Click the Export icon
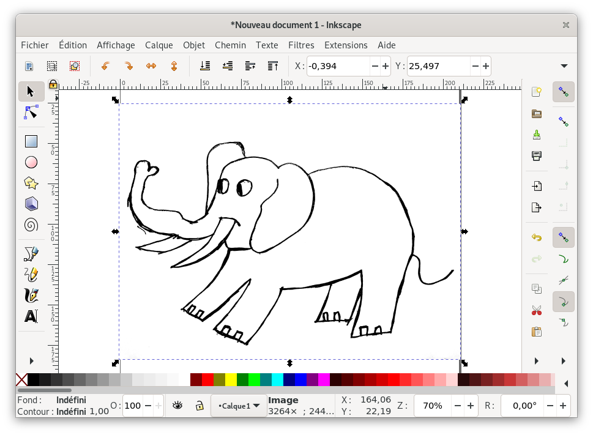The image size is (593, 435). pyautogui.click(x=537, y=207)
